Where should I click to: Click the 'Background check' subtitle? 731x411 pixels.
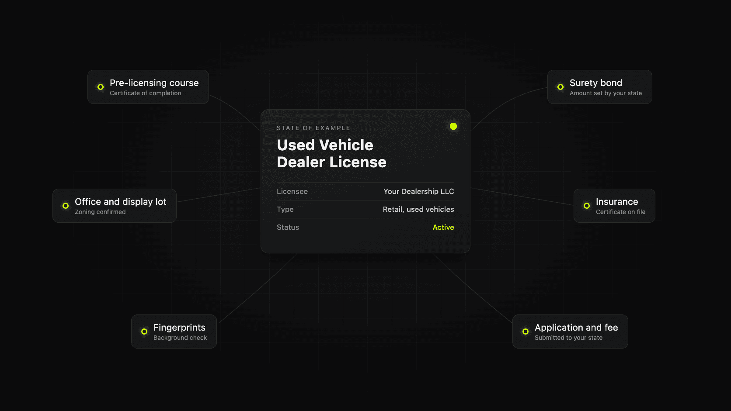pyautogui.click(x=180, y=338)
